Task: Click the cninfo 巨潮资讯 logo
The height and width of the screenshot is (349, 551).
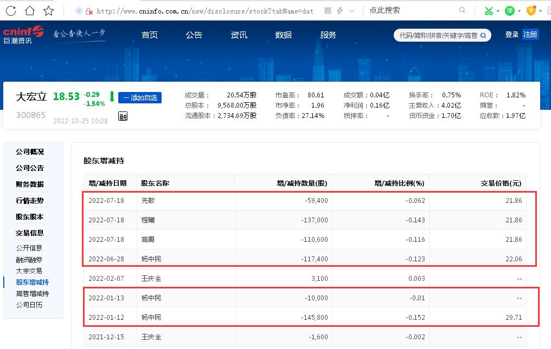Action: (23, 36)
